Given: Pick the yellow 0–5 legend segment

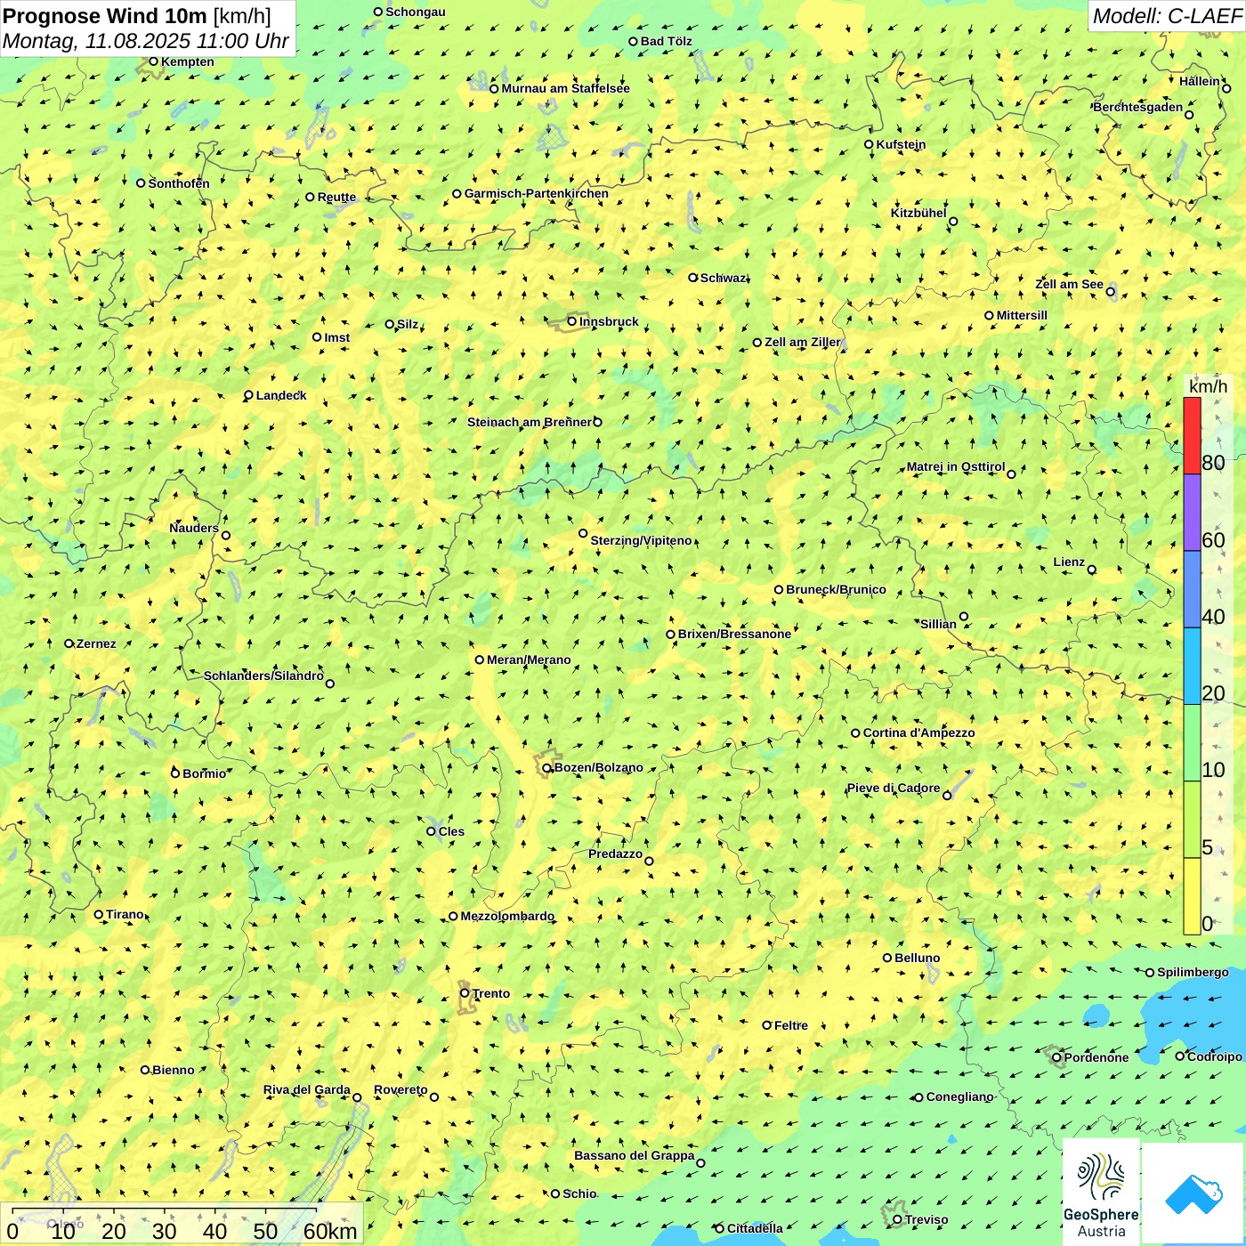Looking at the screenshot, I should pyautogui.click(x=1192, y=895).
